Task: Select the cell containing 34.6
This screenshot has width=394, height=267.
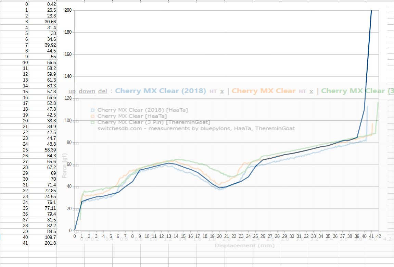Action: pos(42,39)
